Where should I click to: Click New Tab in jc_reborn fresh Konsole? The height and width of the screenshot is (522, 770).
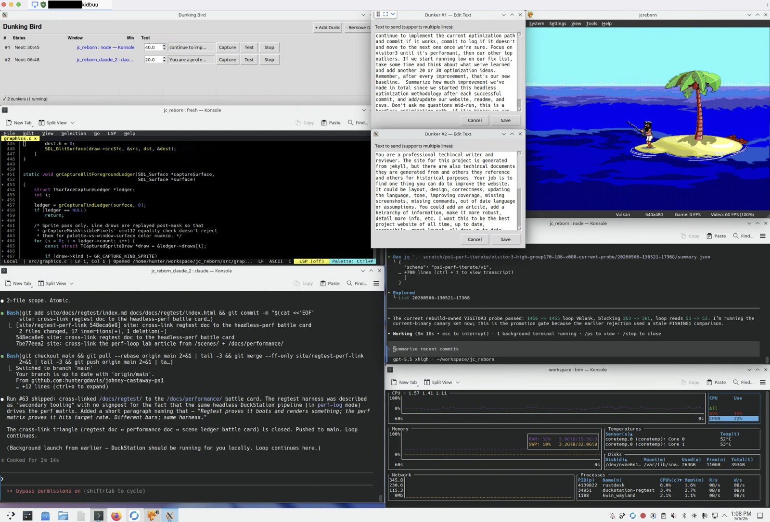coord(18,123)
